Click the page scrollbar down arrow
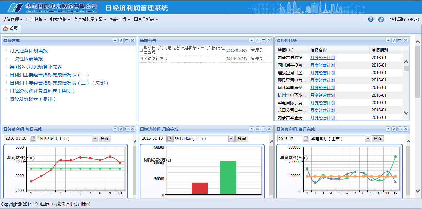This screenshot has width=422, height=209. pos(418,191)
